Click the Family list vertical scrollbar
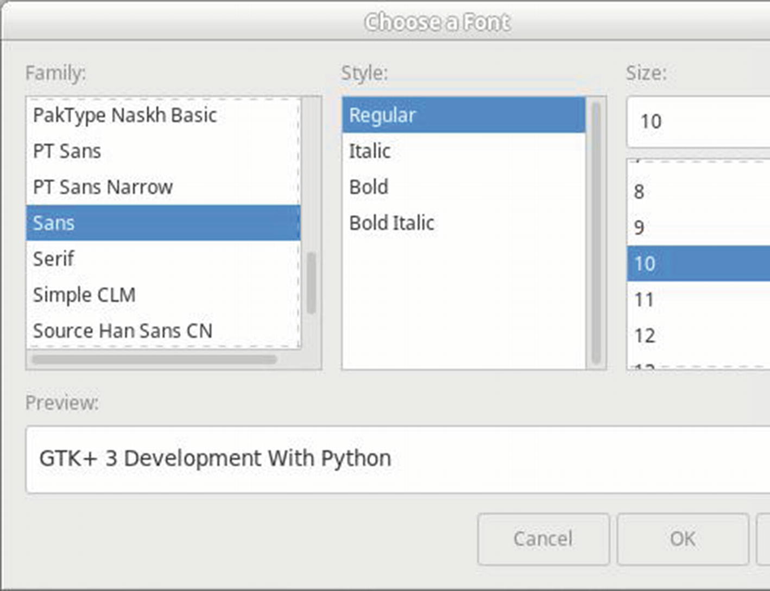Image resolution: width=770 pixels, height=591 pixels. (311, 283)
